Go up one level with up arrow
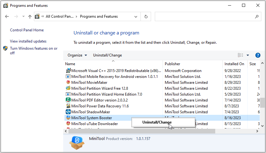266x153 pixels. click(30, 16)
